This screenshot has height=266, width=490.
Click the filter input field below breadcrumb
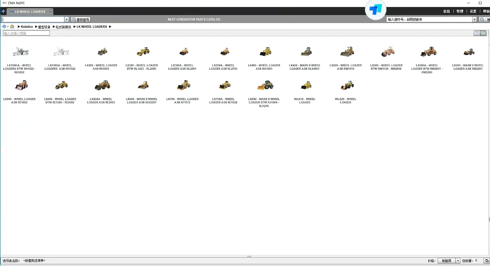pos(26,33)
